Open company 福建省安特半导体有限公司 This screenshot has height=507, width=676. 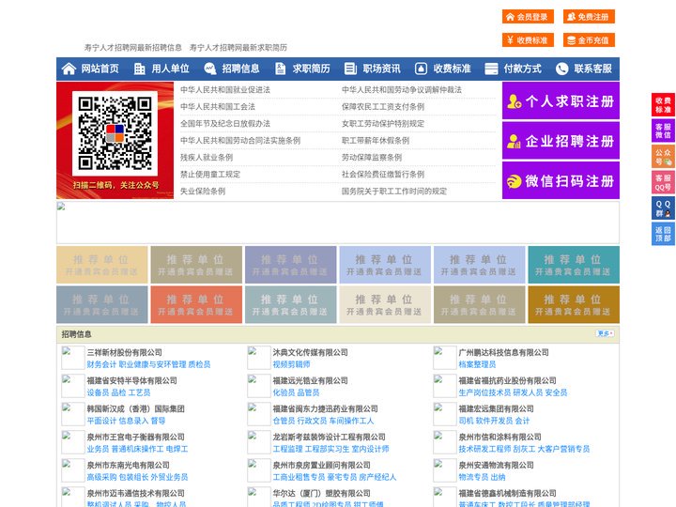(x=132, y=380)
